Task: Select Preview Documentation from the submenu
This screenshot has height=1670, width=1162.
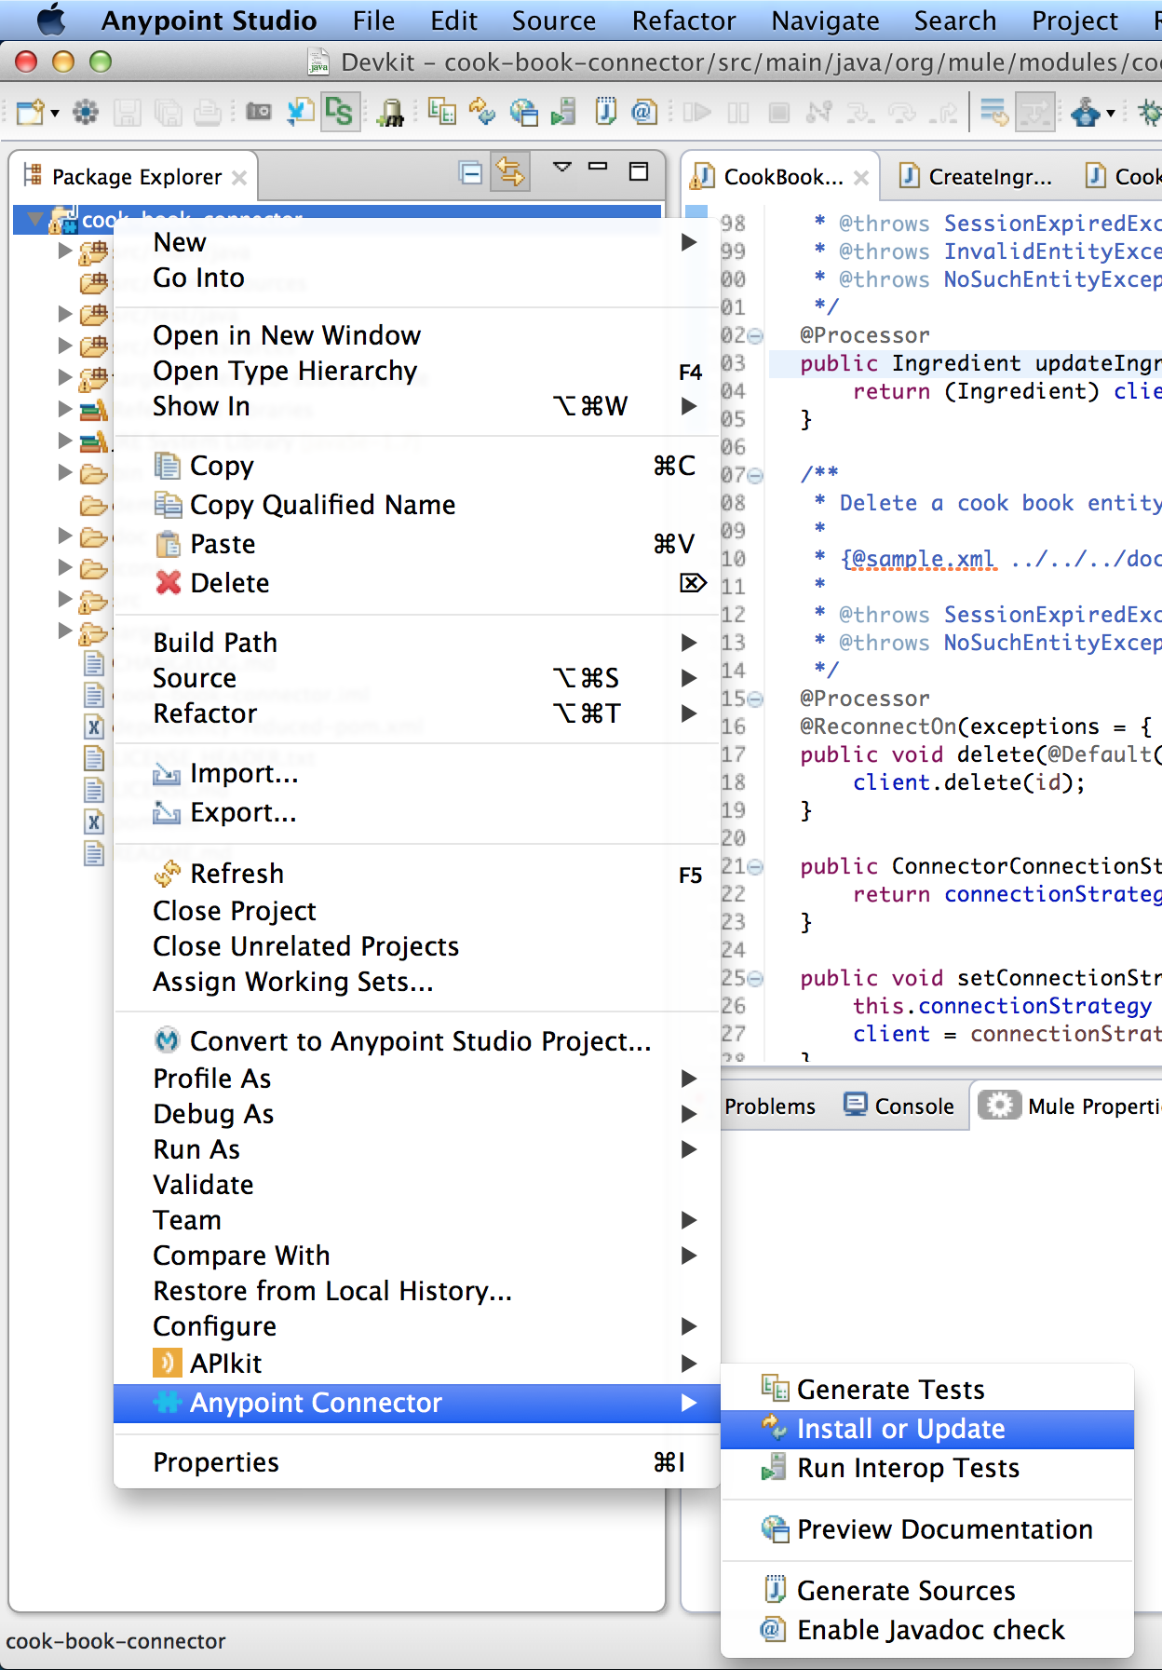Action: click(x=944, y=1529)
